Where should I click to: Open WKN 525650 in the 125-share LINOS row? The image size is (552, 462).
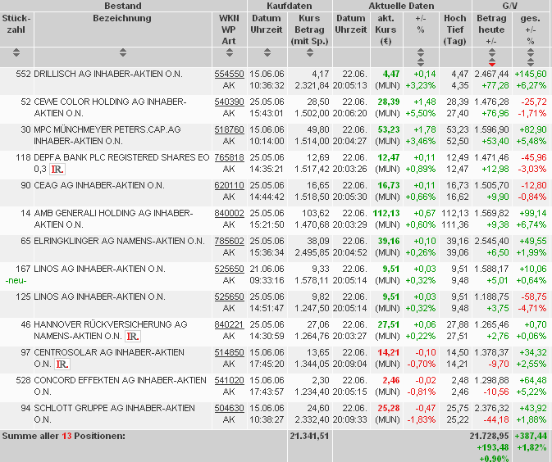[229, 297]
